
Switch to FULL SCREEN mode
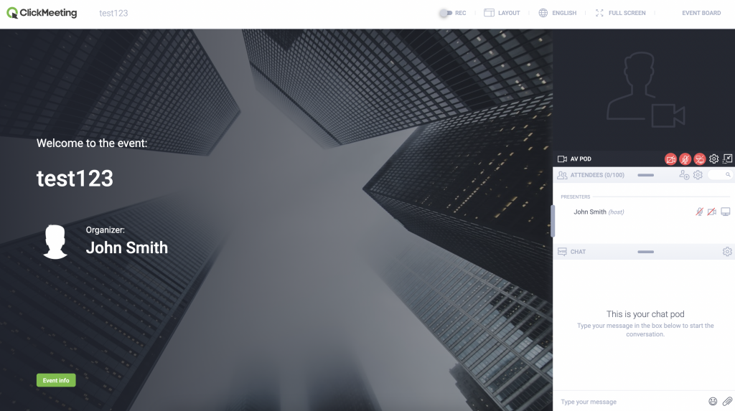(621, 13)
